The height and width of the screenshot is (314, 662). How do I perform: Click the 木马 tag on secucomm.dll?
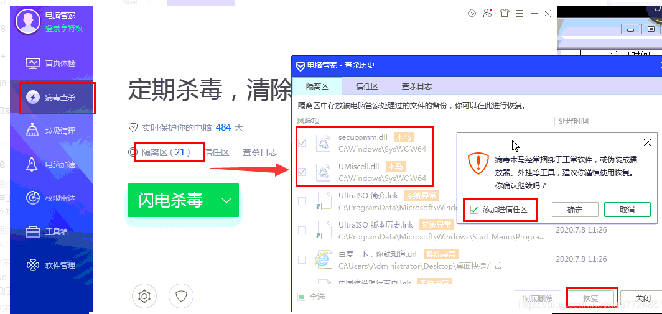coord(403,137)
